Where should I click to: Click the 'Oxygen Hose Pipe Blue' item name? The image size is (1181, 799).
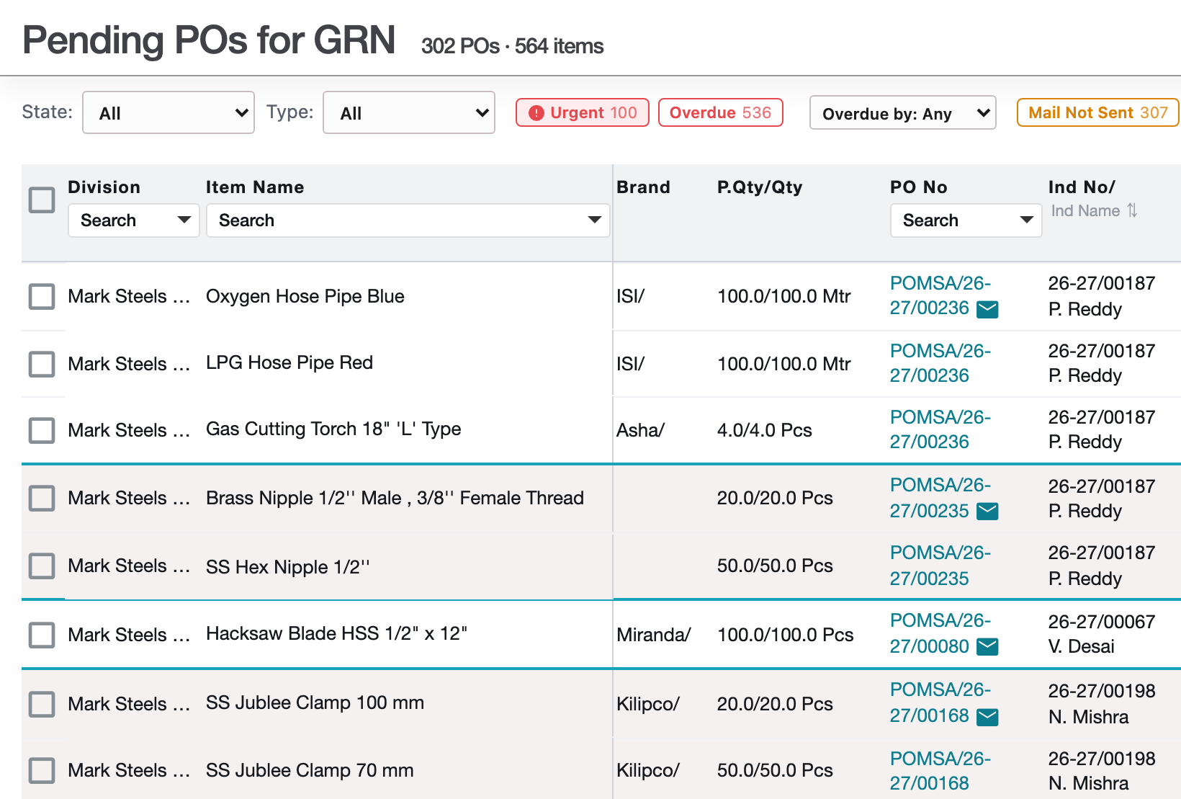tap(305, 296)
